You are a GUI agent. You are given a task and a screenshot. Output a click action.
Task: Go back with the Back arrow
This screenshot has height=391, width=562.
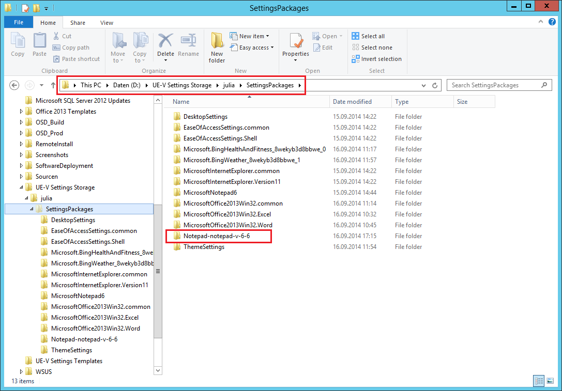(x=14, y=85)
